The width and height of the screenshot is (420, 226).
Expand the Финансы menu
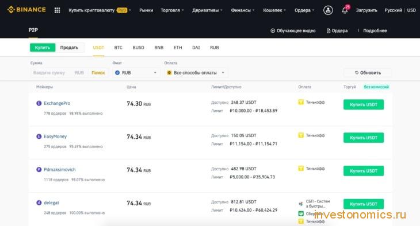pyautogui.click(x=243, y=10)
